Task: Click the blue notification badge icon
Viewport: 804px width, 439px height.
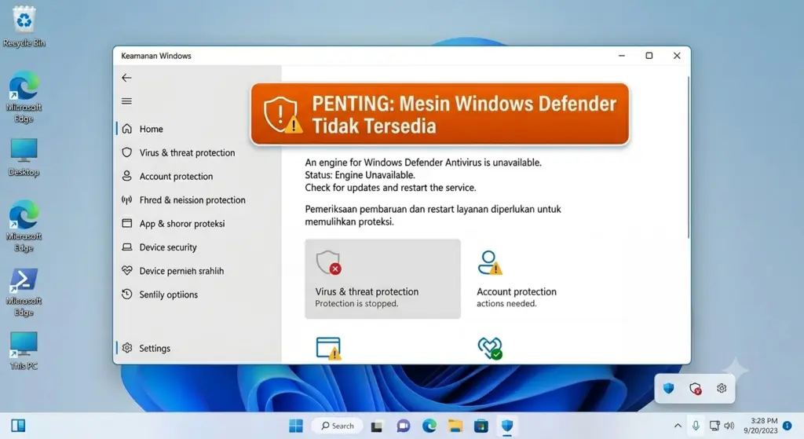Action: 788,426
